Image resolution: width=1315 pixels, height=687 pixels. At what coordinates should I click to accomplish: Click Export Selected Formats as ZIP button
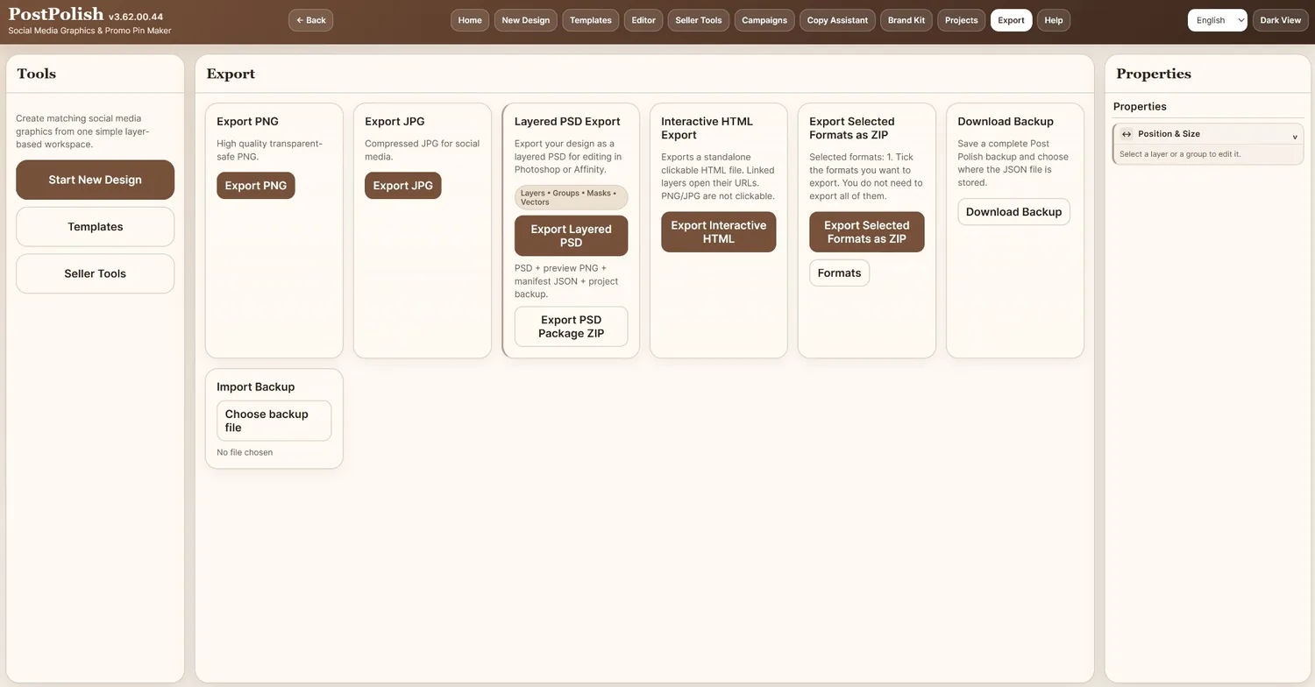867,232
